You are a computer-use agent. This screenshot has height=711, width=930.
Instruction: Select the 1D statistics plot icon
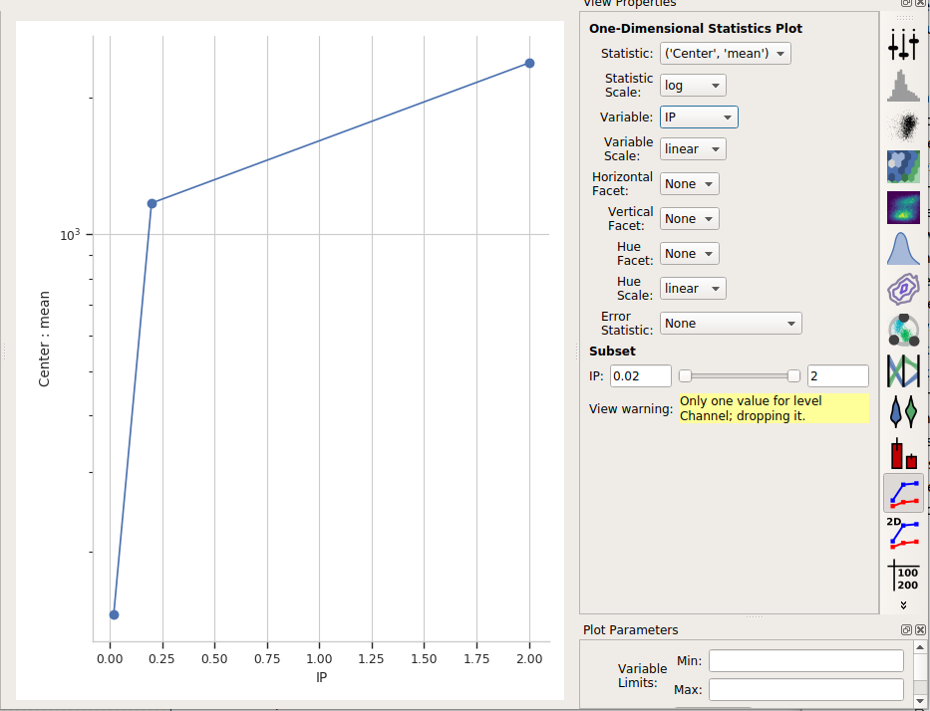point(903,493)
